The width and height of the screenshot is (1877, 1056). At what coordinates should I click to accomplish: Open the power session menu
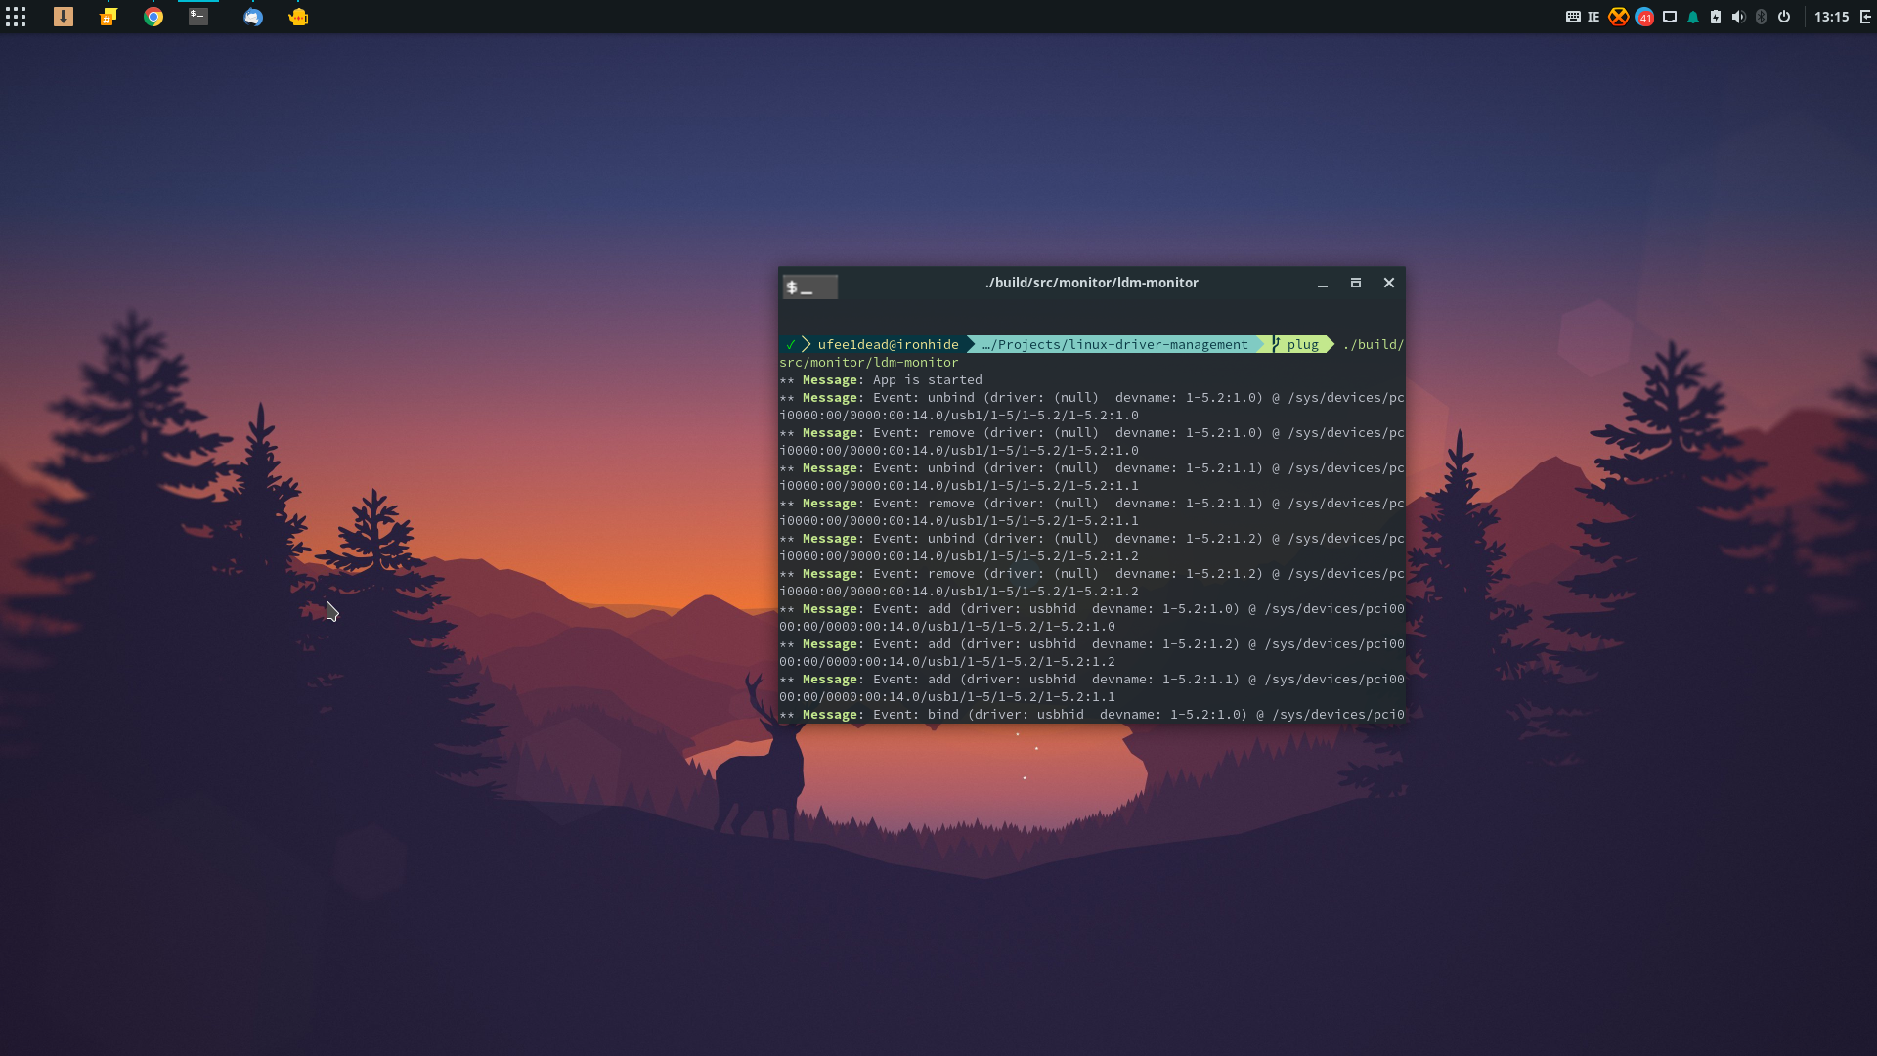(1784, 17)
